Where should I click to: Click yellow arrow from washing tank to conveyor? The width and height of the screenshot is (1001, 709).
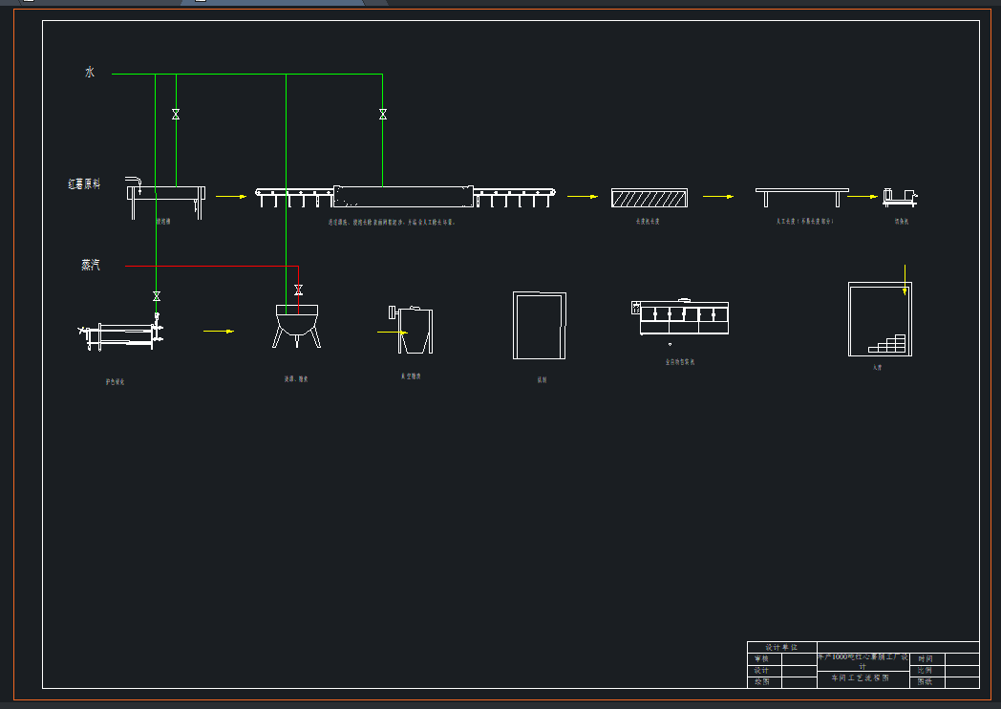[x=231, y=197]
